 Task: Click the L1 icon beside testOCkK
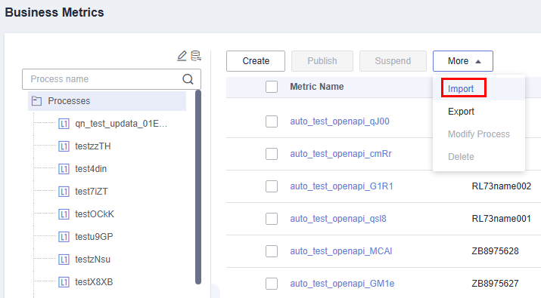pyautogui.click(x=64, y=214)
